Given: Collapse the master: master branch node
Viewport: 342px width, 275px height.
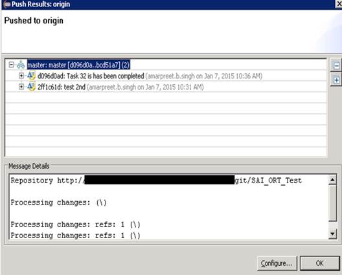Looking at the screenshot, I should pyautogui.click(x=11, y=65).
